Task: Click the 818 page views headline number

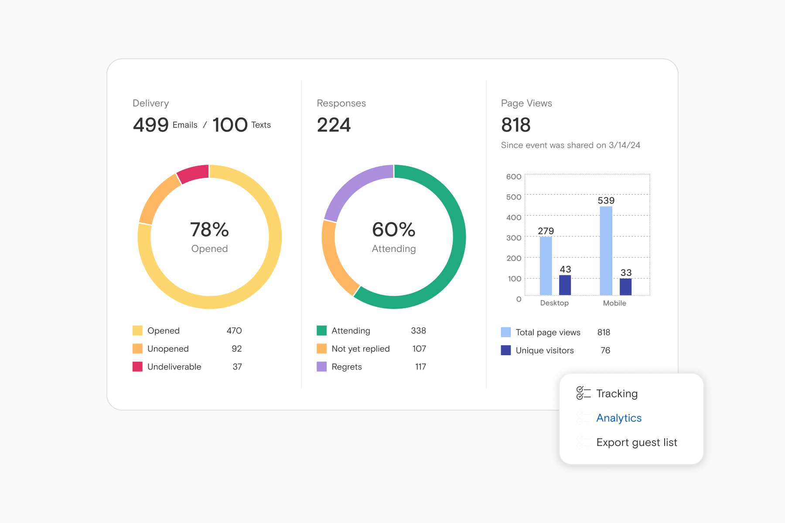Action: 516,125
